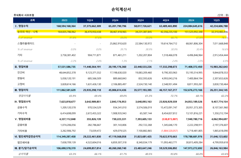241x158 pixels.
Task: Click the 3Q24 operating expense value 22,440,533,226
Action: pos(143,67)
